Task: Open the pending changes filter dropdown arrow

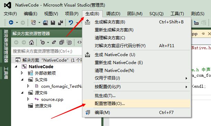Action: (48, 43)
